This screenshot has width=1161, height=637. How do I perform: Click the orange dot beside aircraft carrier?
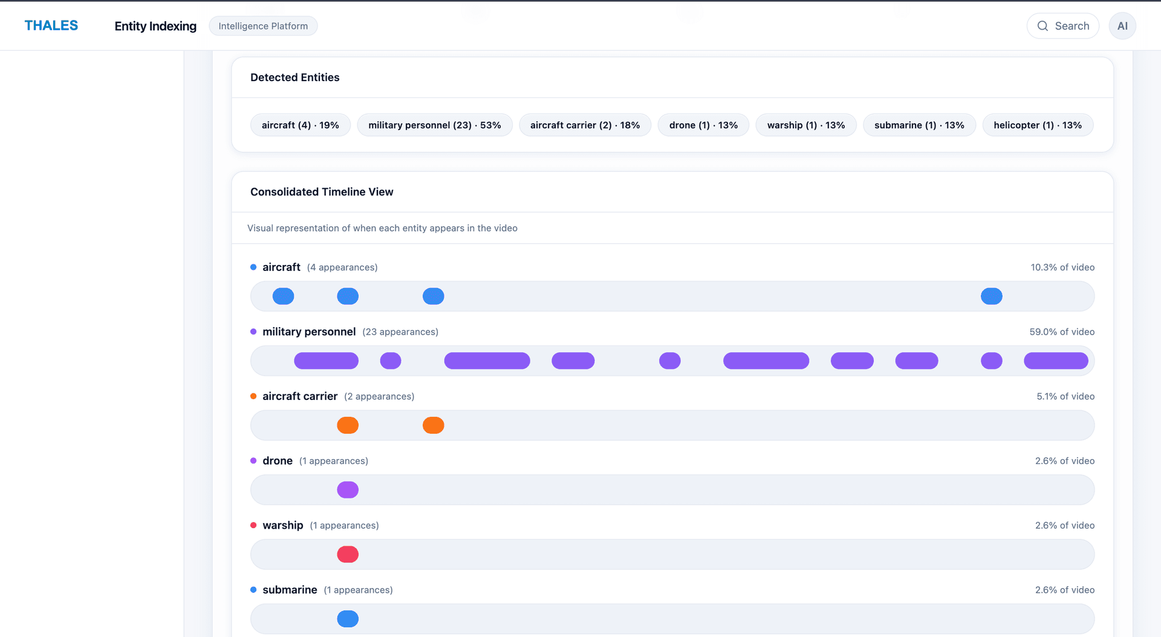[253, 396]
